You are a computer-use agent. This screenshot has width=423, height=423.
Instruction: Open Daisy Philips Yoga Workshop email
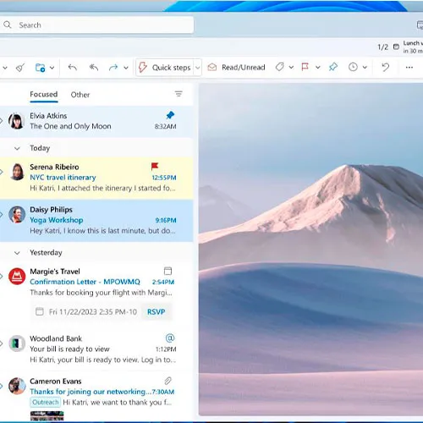click(x=96, y=221)
